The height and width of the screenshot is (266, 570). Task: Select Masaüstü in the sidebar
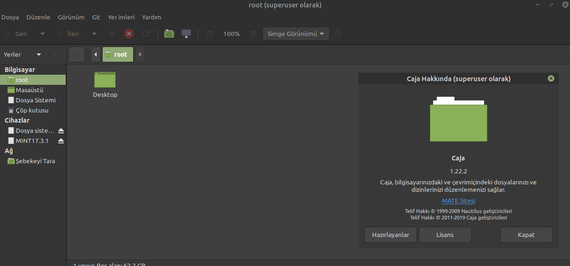tap(33, 90)
